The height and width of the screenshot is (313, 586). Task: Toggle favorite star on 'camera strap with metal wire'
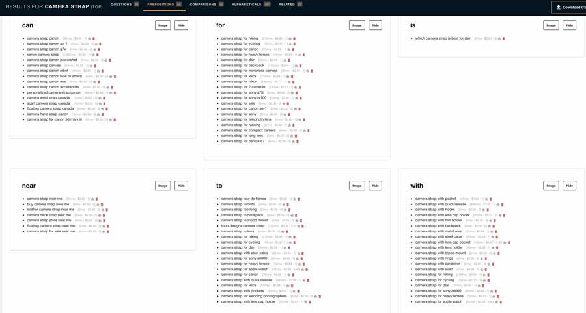point(492,231)
